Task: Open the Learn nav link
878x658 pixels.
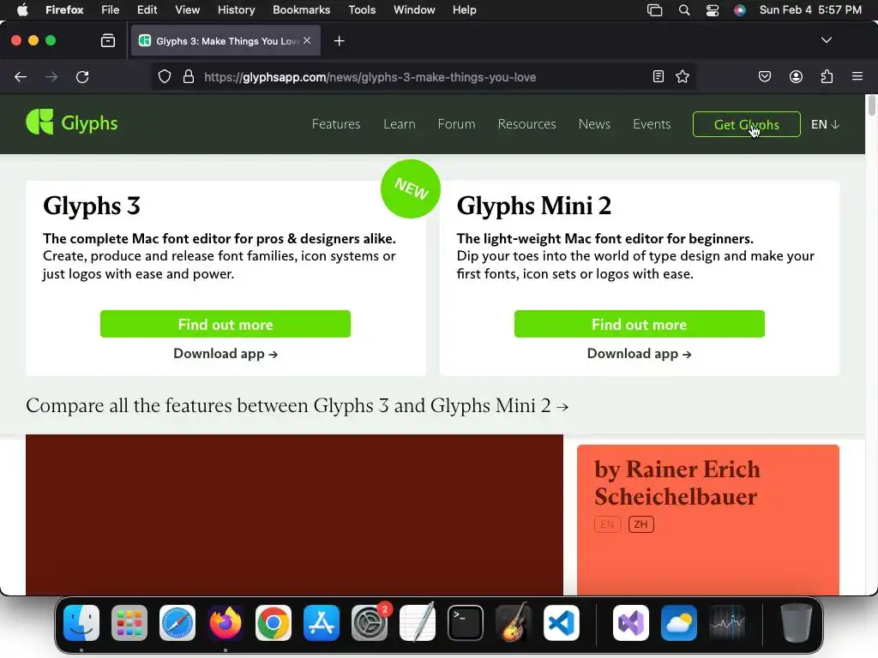Action: [x=400, y=124]
